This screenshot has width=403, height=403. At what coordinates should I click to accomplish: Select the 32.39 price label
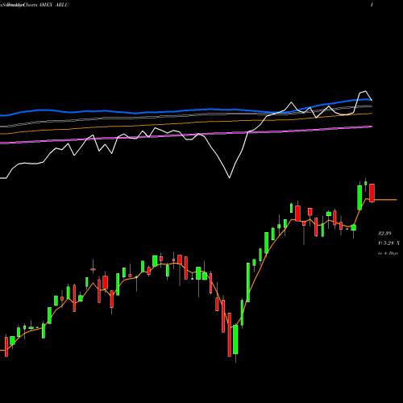(x=384, y=233)
